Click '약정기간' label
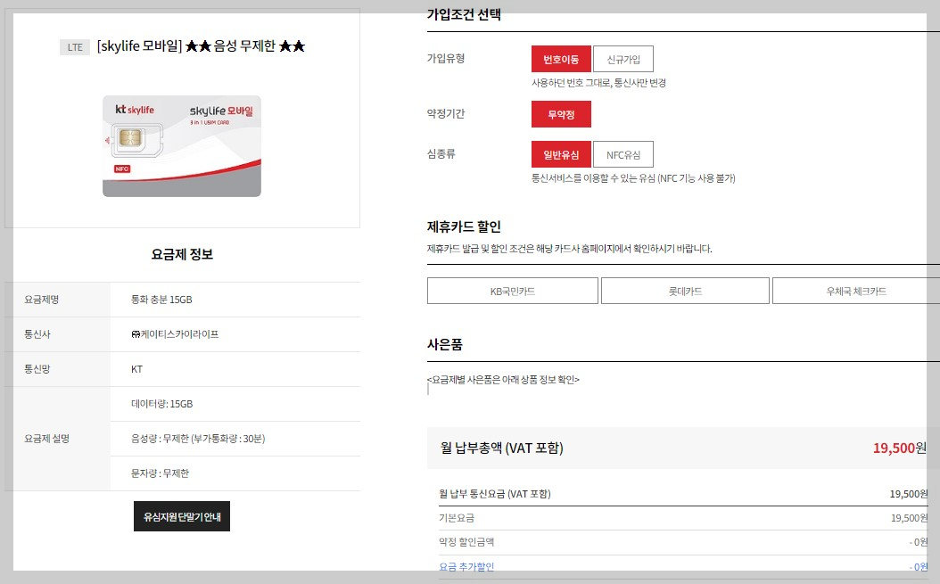 click(x=446, y=113)
